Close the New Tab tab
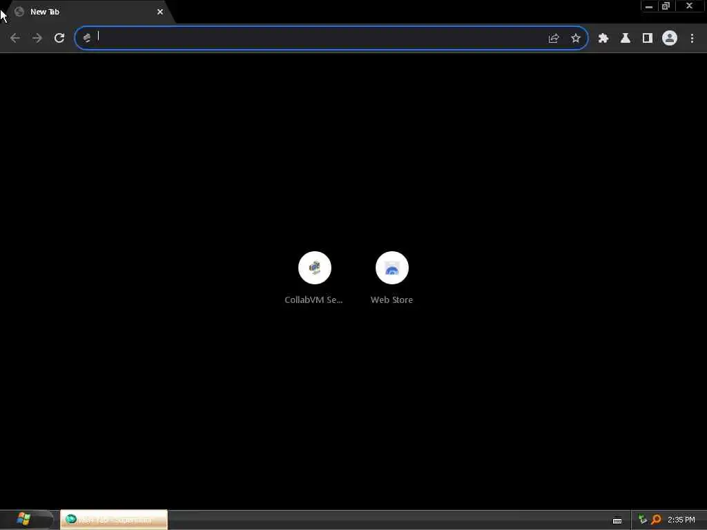Image resolution: width=707 pixels, height=530 pixels. (x=160, y=12)
